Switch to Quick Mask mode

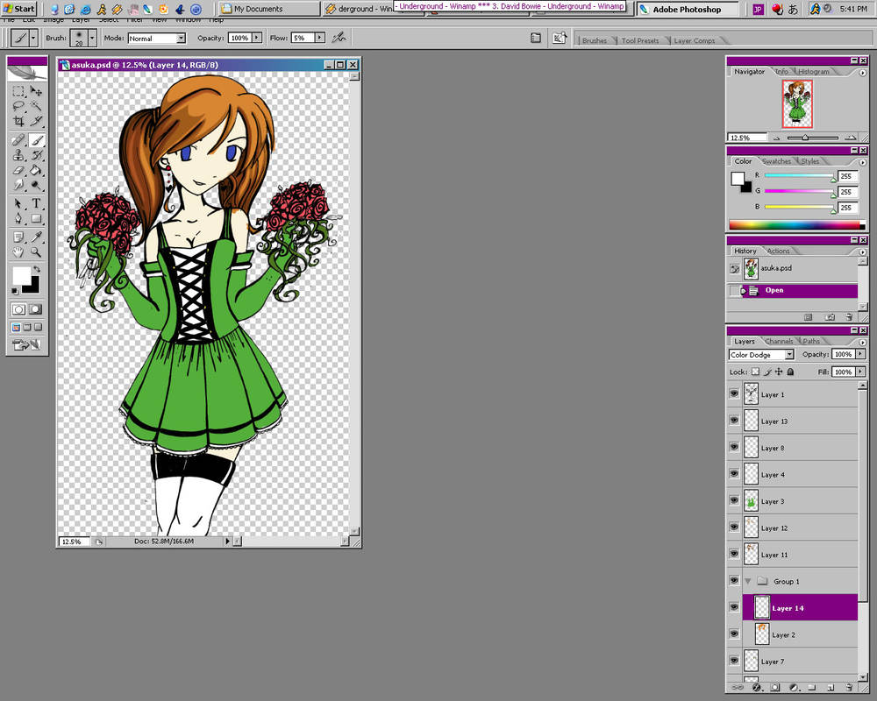(36, 309)
